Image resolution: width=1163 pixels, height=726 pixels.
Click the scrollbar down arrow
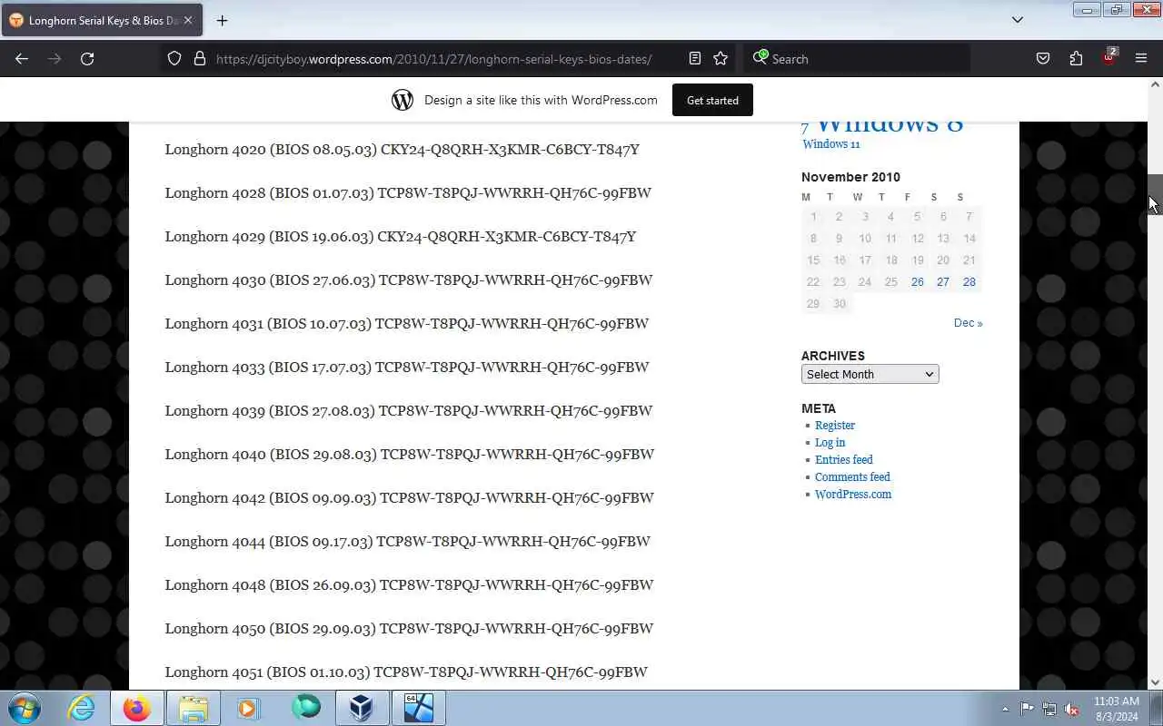(x=1155, y=682)
